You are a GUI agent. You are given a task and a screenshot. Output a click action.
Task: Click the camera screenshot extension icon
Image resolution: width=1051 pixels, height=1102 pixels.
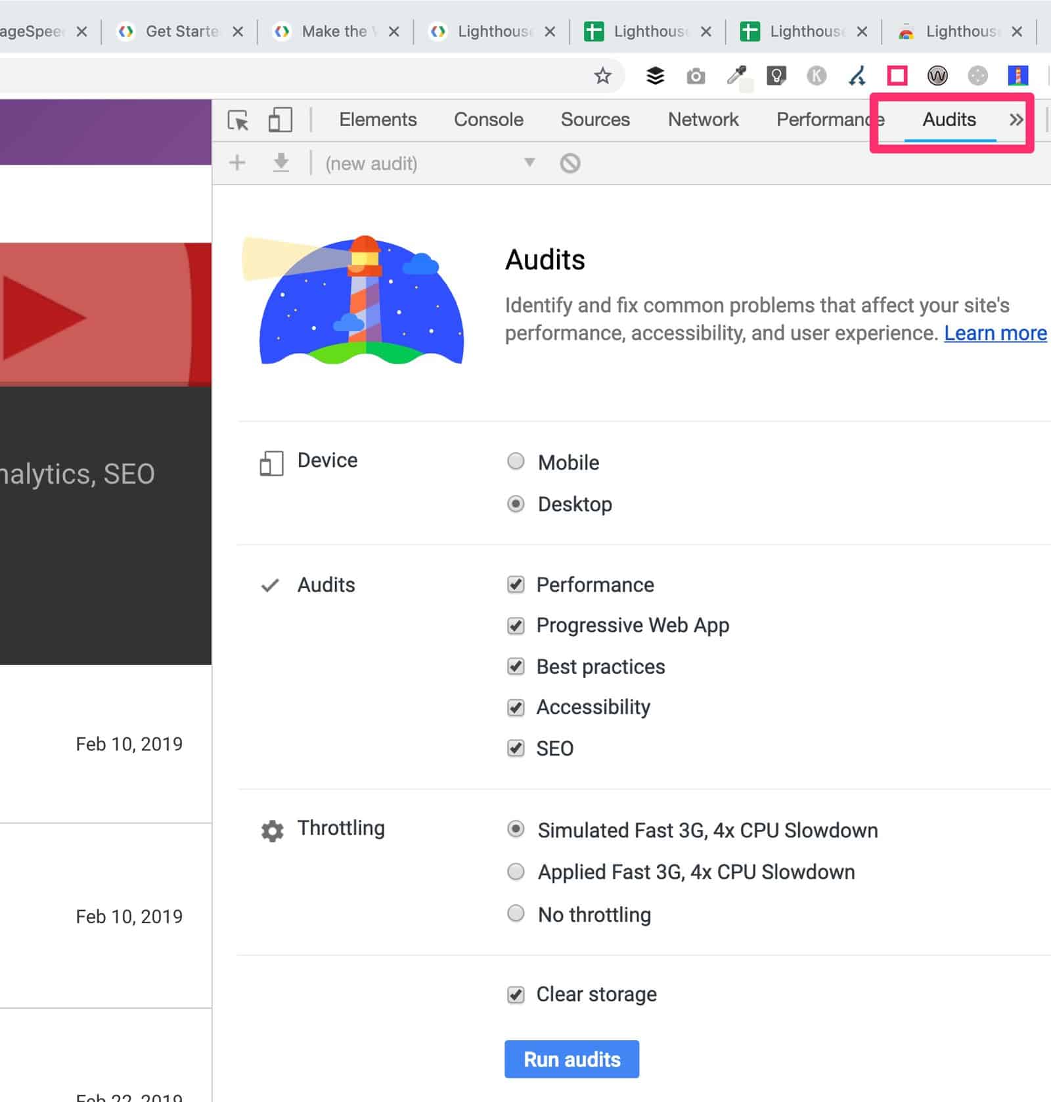(x=695, y=76)
